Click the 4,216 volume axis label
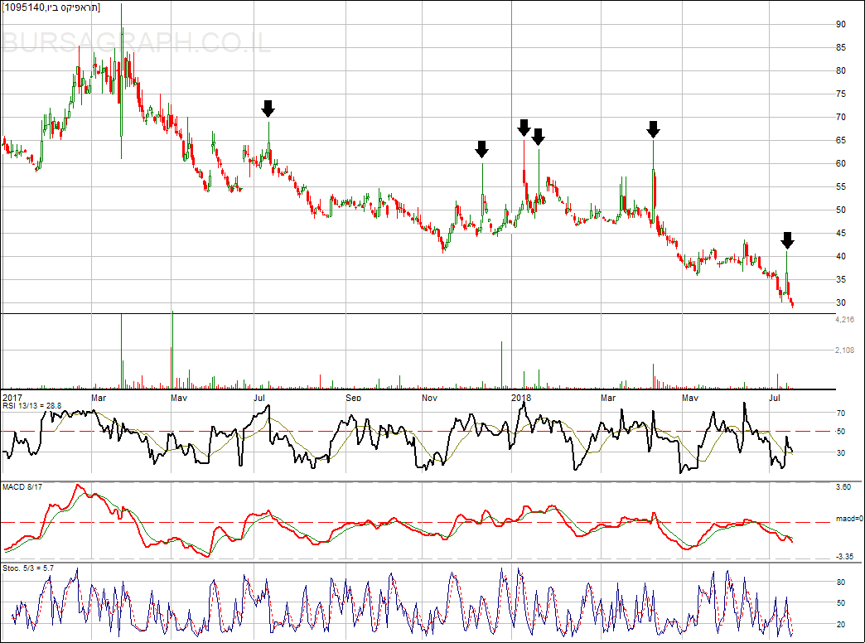Image resolution: width=865 pixels, height=643 pixels. [844, 320]
